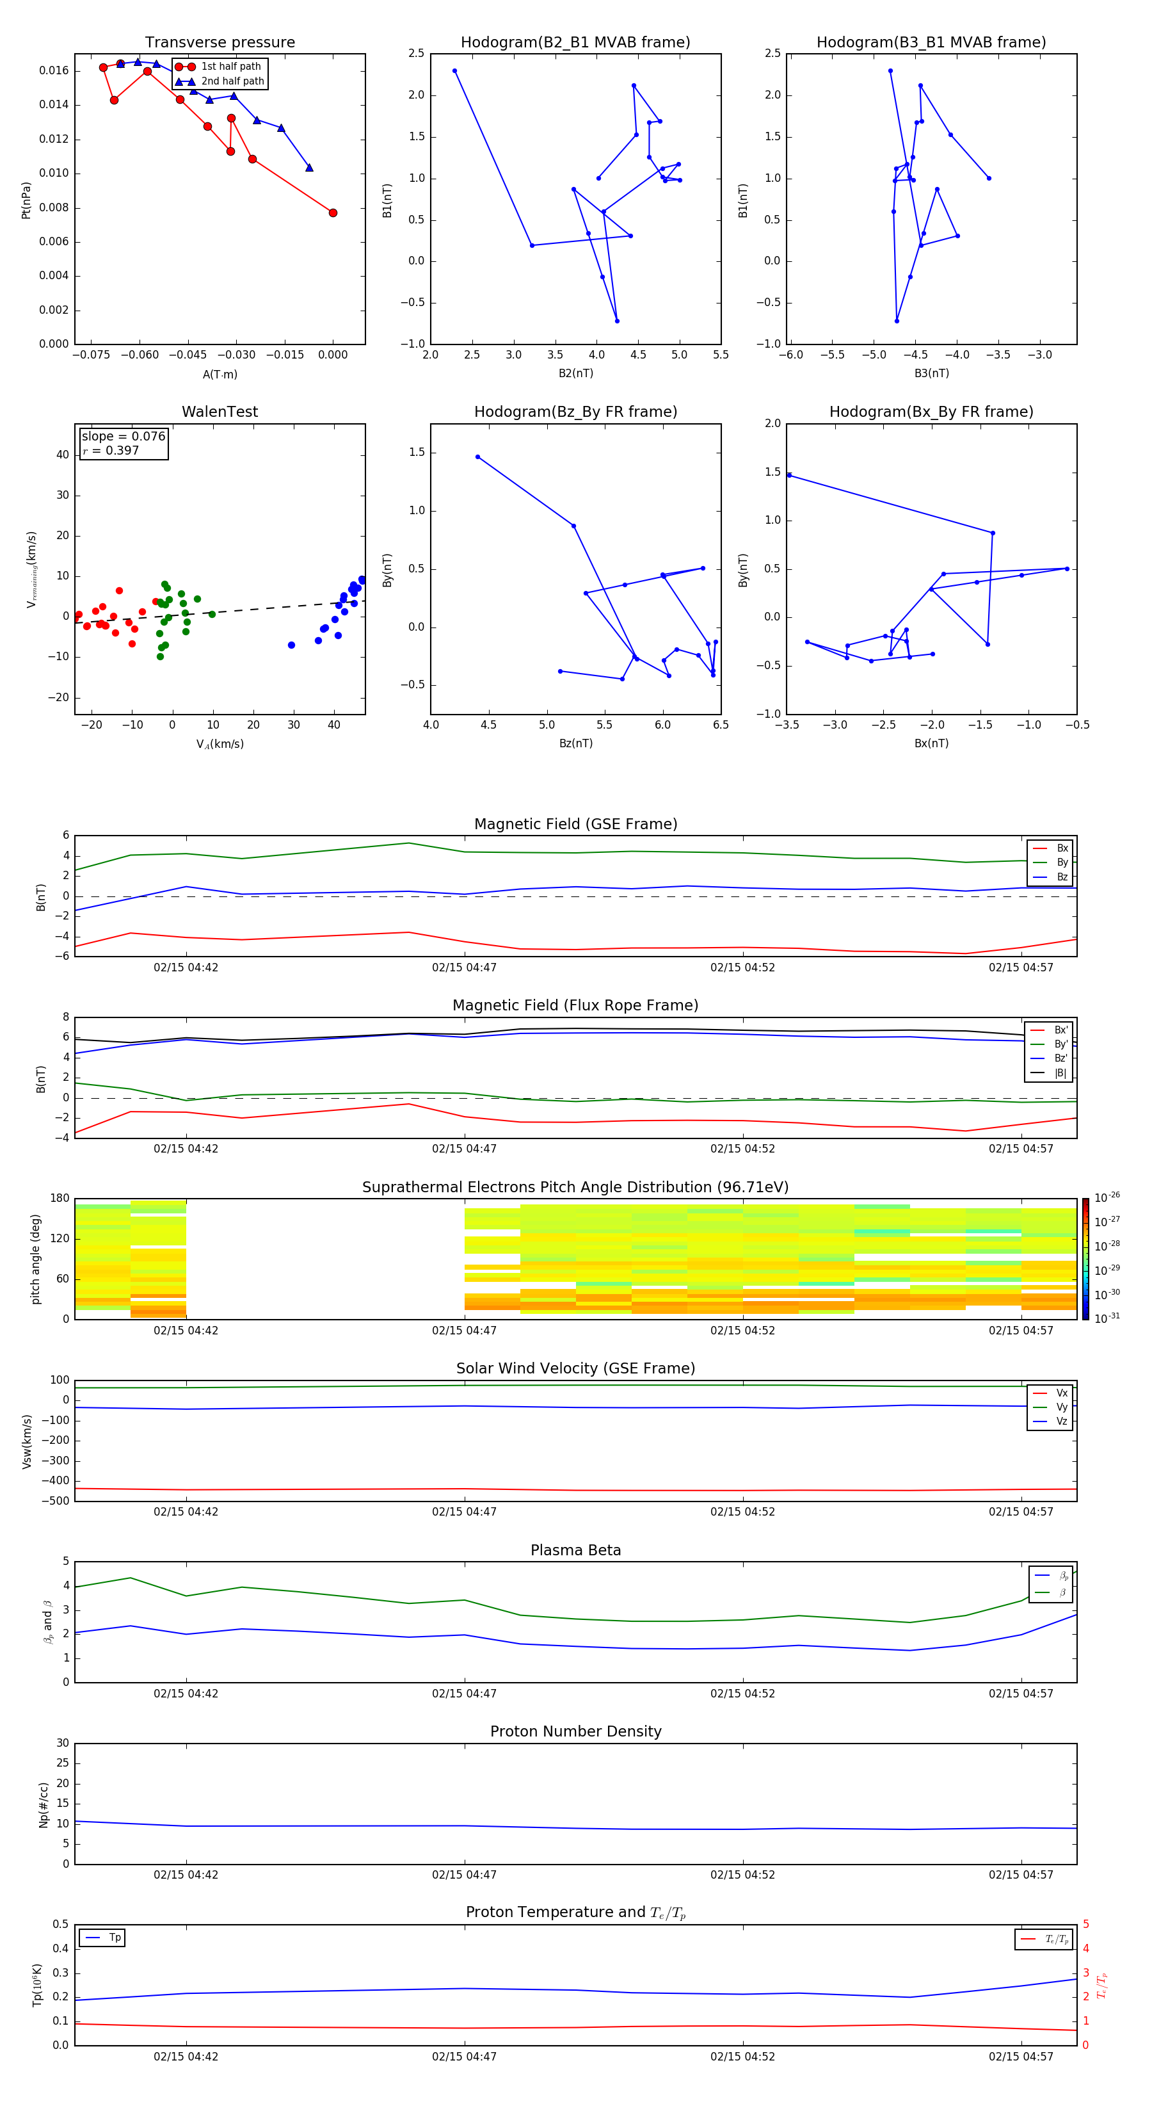Viewport: 1152px width, 2113px height.
Task: Click the 'slope = 0.076' annotation
Action: (124, 437)
